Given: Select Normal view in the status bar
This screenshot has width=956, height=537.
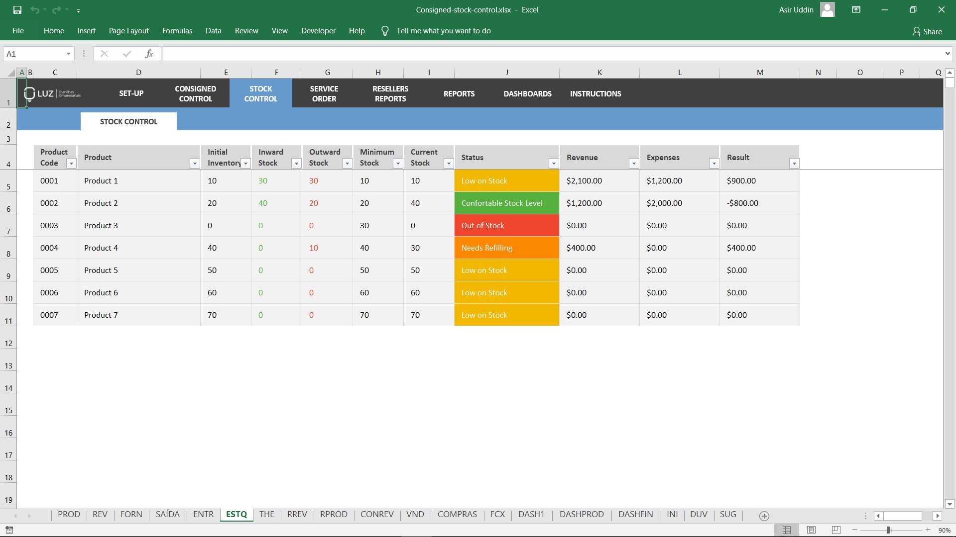Looking at the screenshot, I should (x=787, y=529).
